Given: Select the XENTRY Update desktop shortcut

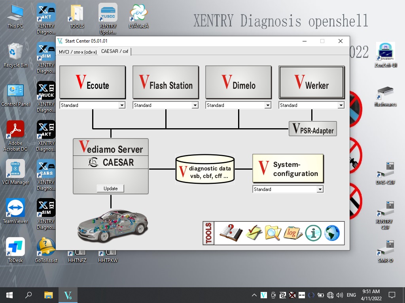Looking at the screenshot, I should click(x=108, y=19).
